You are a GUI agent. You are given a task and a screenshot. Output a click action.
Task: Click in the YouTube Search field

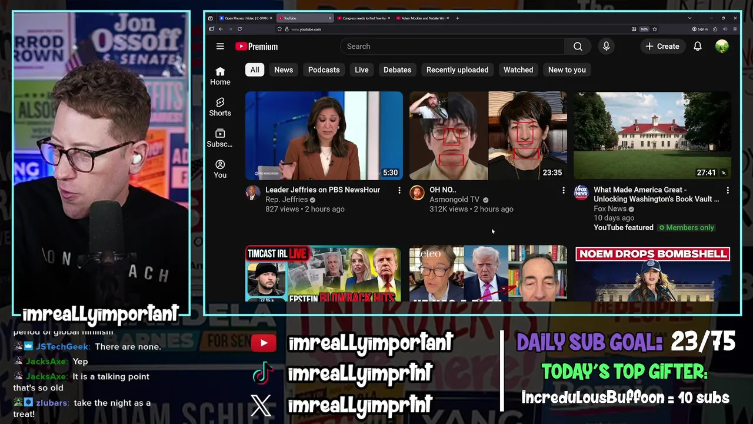pos(452,47)
